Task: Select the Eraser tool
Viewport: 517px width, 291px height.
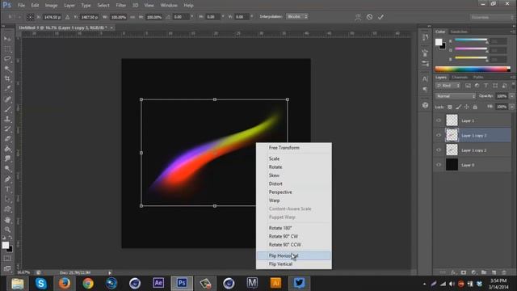Action: (7, 139)
